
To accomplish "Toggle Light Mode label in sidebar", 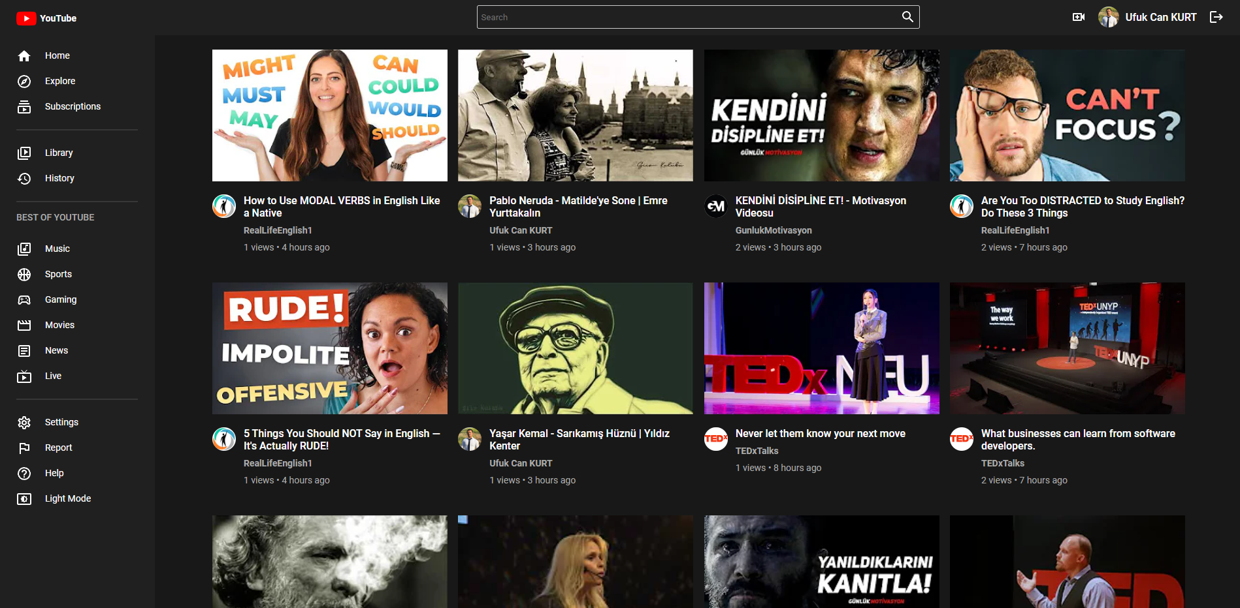I will (68, 498).
